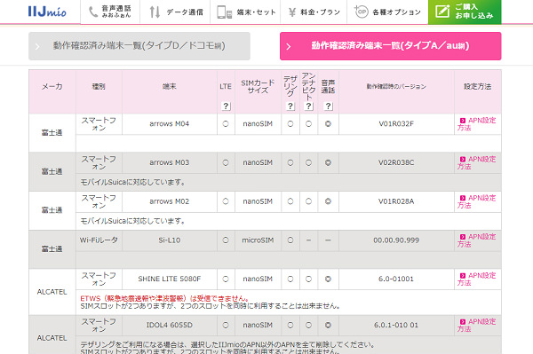Open APN設定方法 link for arrows M02
Screen dimensions: 533x354
[x=476, y=201]
